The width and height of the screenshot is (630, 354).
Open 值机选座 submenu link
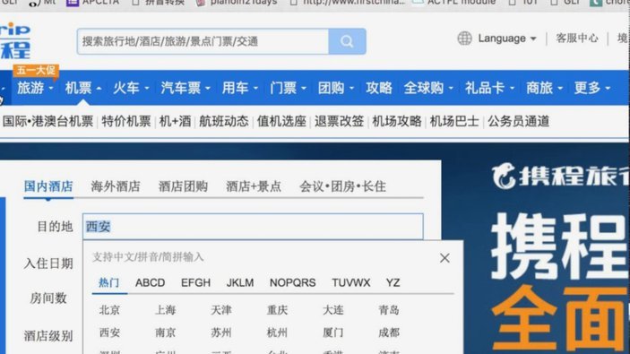point(281,121)
